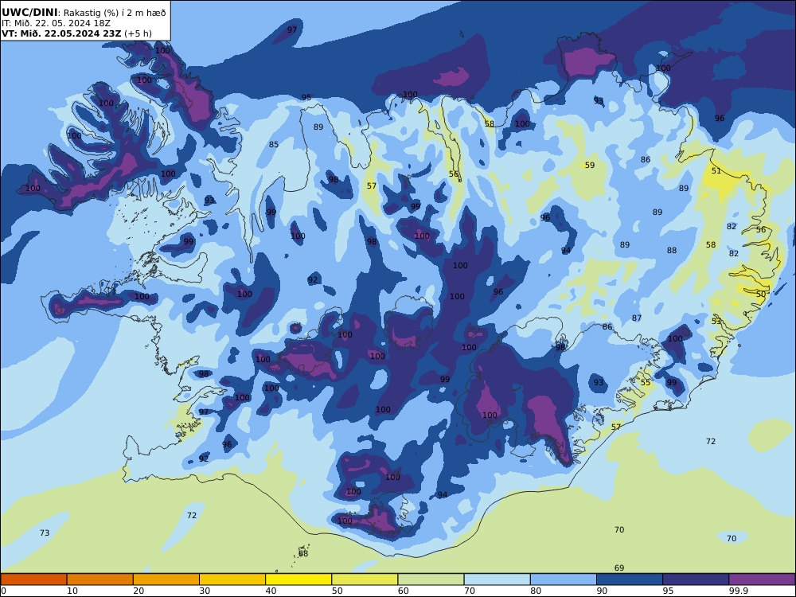Viewport: 796px width, 597px height.
Task: Select the medium blue 80–90 legend swatch
Action: click(564, 579)
